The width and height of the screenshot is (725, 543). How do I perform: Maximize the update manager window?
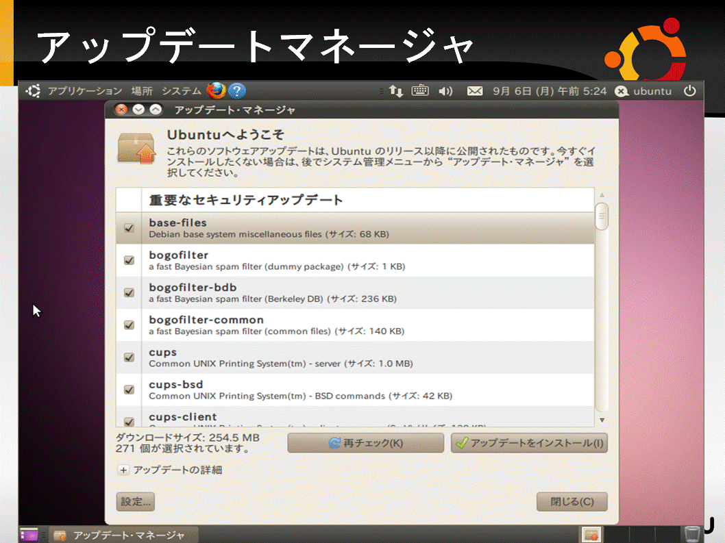click(156, 110)
